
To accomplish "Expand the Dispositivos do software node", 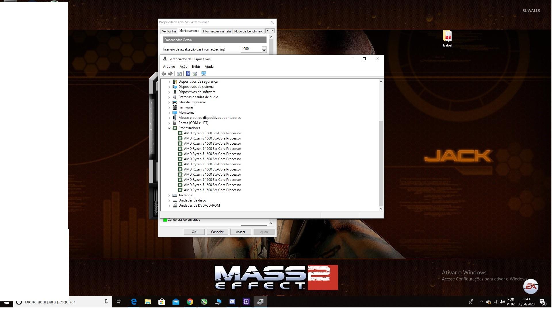I will (x=169, y=92).
